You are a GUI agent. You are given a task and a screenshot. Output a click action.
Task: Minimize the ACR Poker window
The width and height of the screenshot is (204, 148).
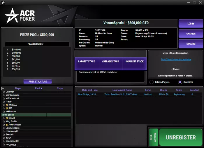pos(189,2)
